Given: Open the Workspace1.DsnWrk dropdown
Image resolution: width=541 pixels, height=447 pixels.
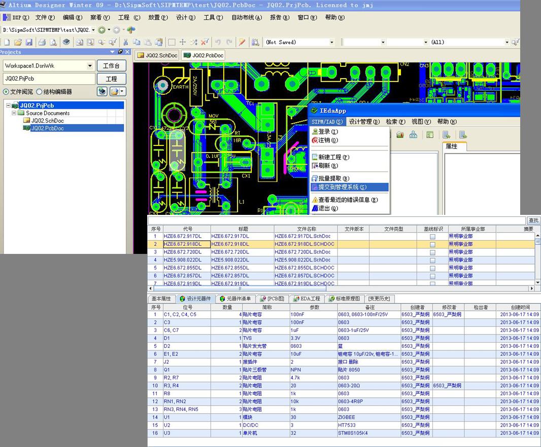Looking at the screenshot, I should tap(90, 66).
